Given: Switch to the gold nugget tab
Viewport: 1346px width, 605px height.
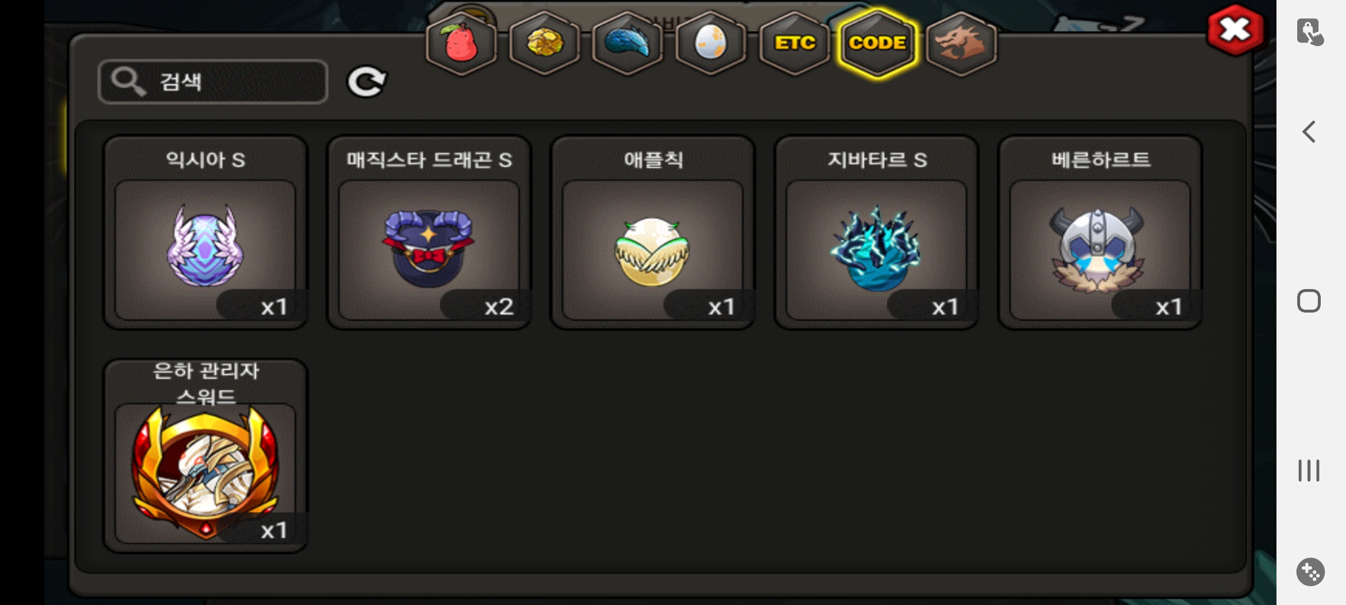Looking at the screenshot, I should [544, 43].
